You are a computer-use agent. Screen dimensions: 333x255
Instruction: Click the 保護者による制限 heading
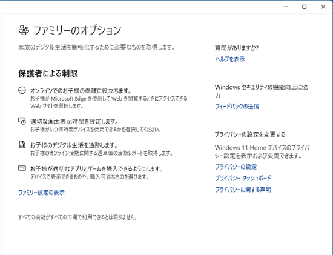[48, 73]
